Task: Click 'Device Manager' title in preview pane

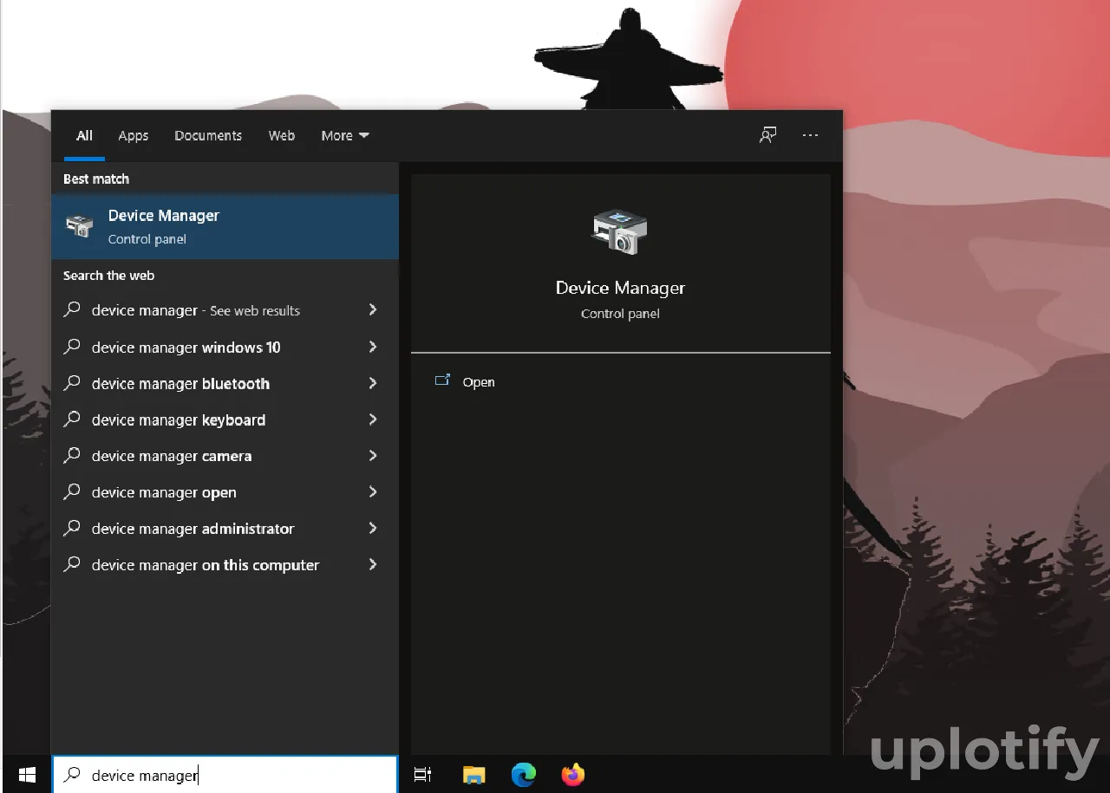Action: [620, 288]
